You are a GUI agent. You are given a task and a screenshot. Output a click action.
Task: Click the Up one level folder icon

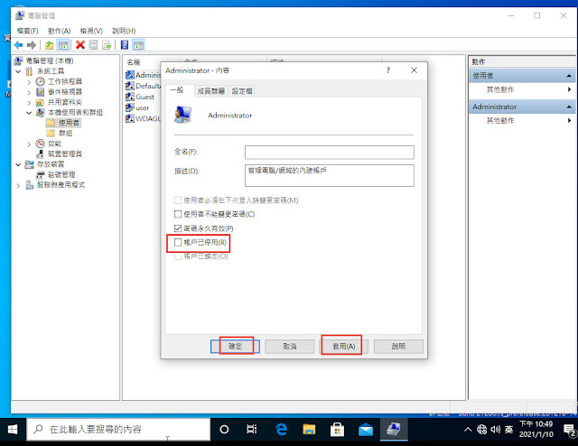pos(49,45)
